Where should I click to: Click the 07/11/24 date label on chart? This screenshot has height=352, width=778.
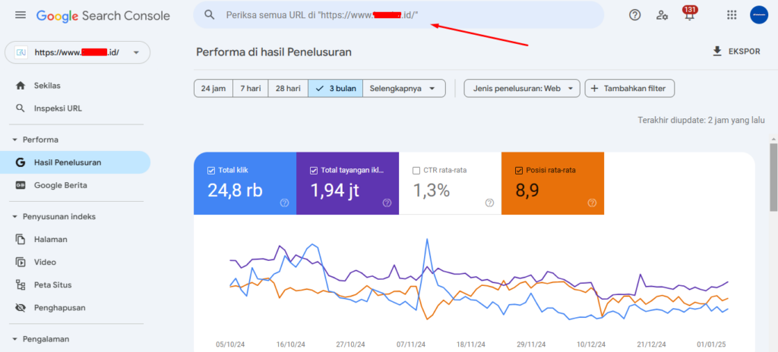(411, 344)
